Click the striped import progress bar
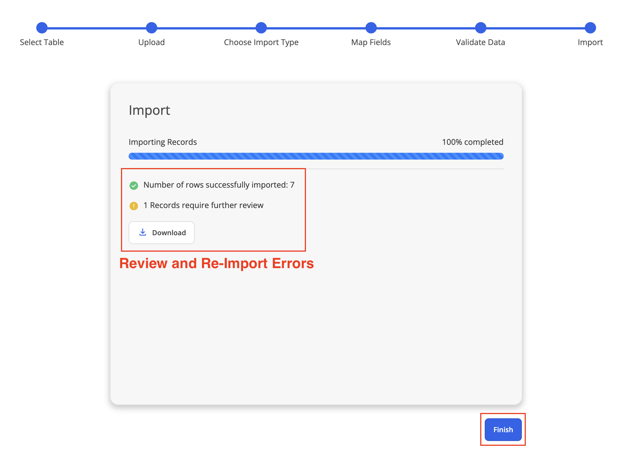 click(316, 156)
